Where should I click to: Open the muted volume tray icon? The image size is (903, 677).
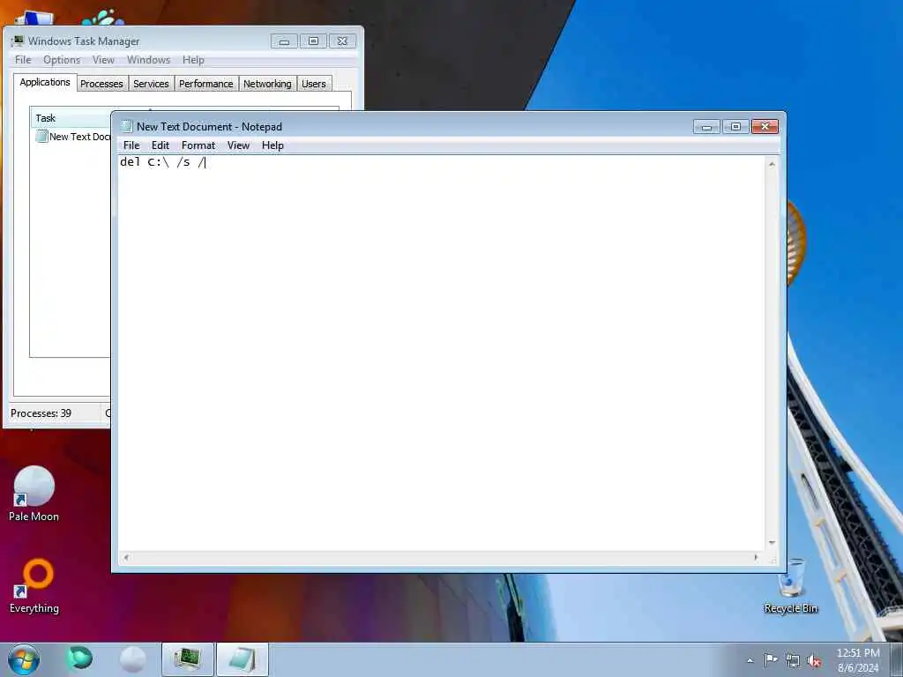point(814,660)
